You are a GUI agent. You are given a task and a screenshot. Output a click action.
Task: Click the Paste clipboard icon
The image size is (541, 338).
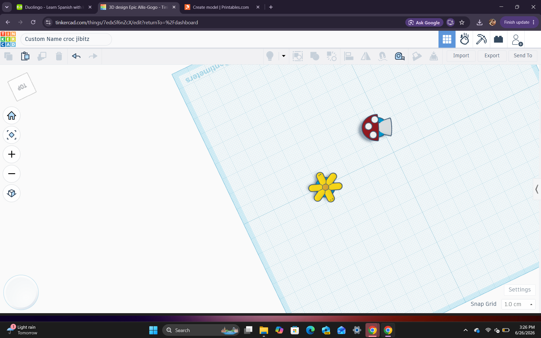[25, 56]
